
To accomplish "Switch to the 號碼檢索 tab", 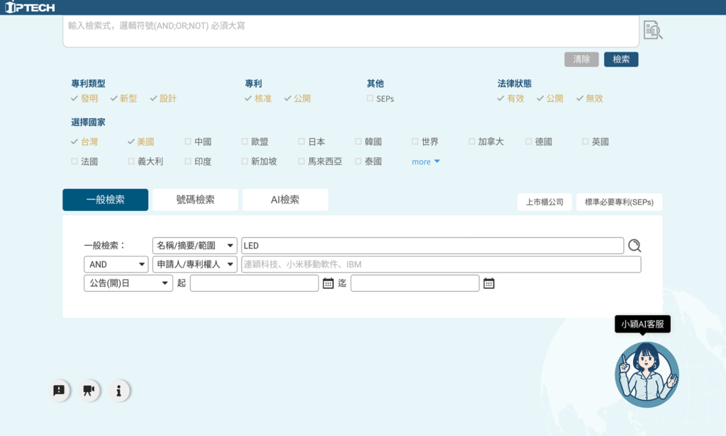I will (x=195, y=200).
